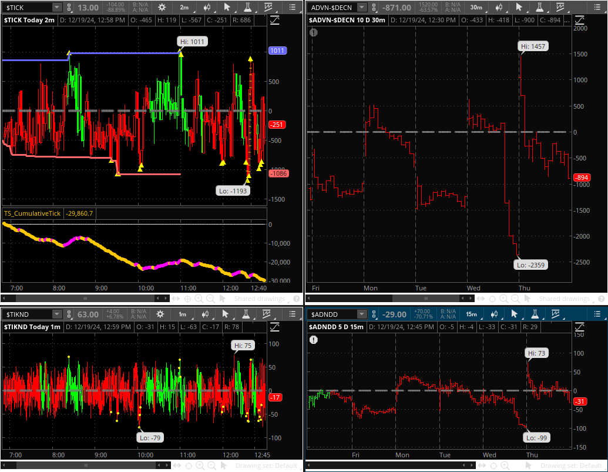The image size is (608, 472).
Task: Open 30m timeframe dropdown
Action: tap(476, 8)
